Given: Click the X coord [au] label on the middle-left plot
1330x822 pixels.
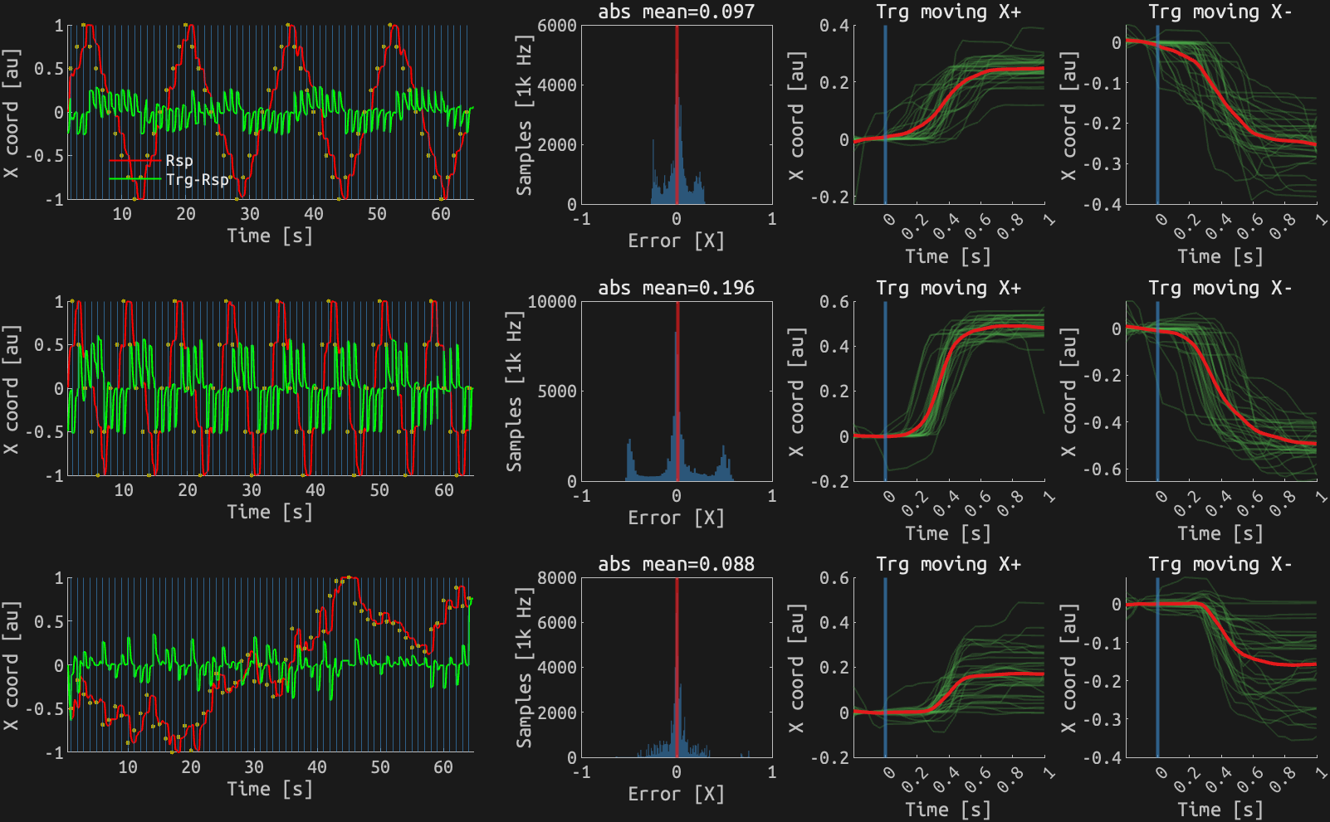Looking at the screenshot, I should pyautogui.click(x=14, y=387).
